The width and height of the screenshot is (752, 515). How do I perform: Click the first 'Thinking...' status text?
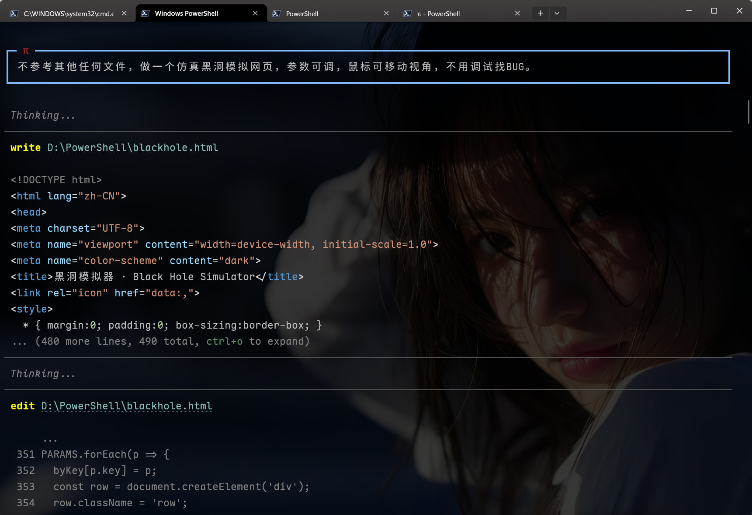[x=43, y=115]
